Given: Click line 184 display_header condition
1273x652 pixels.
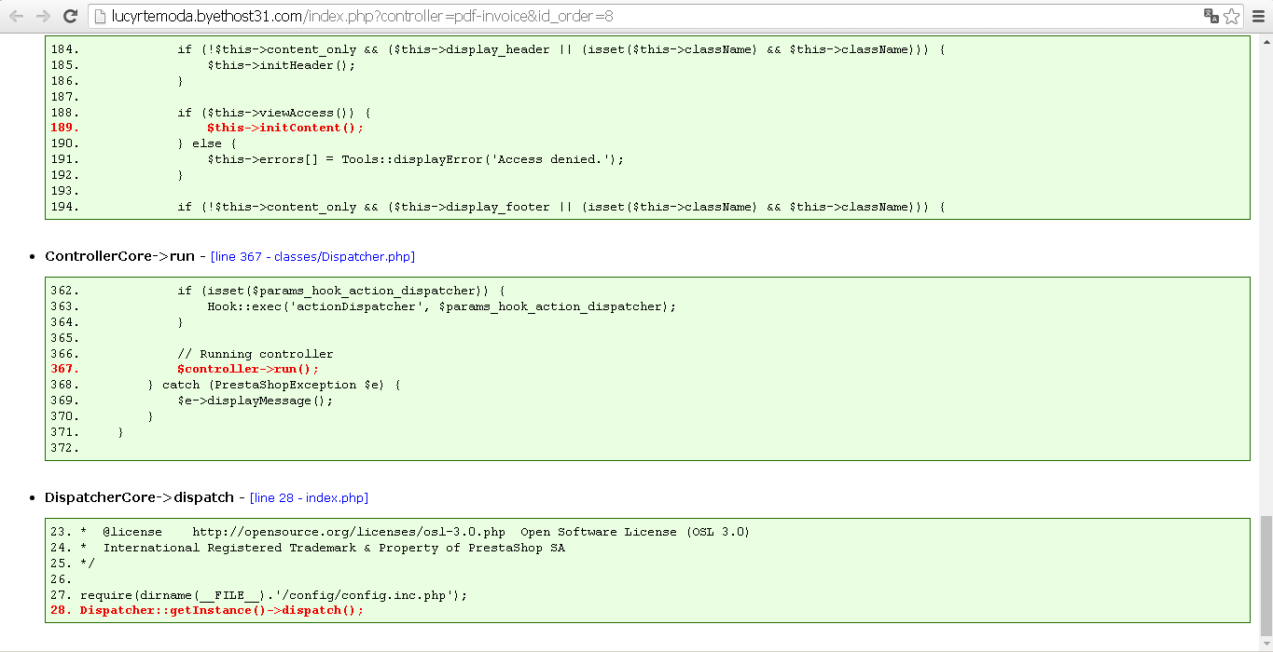Looking at the screenshot, I should coord(561,49).
